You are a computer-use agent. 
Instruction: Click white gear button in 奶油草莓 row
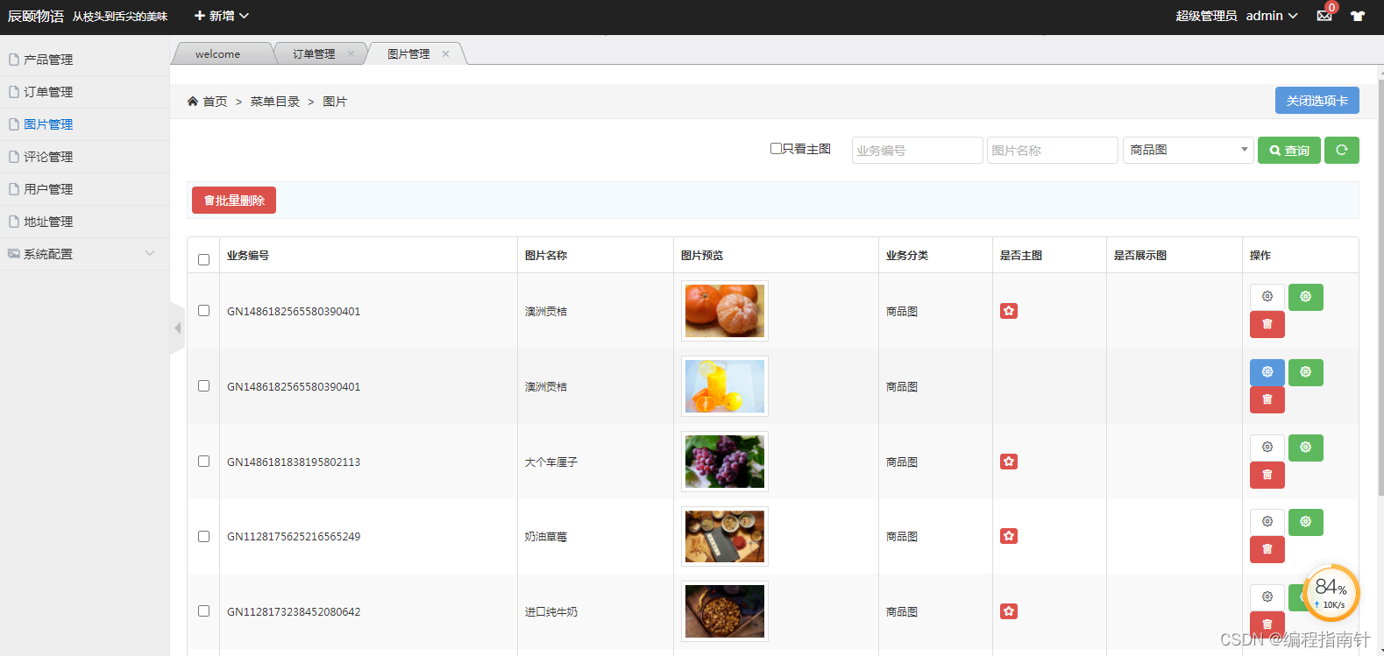tap(1267, 522)
